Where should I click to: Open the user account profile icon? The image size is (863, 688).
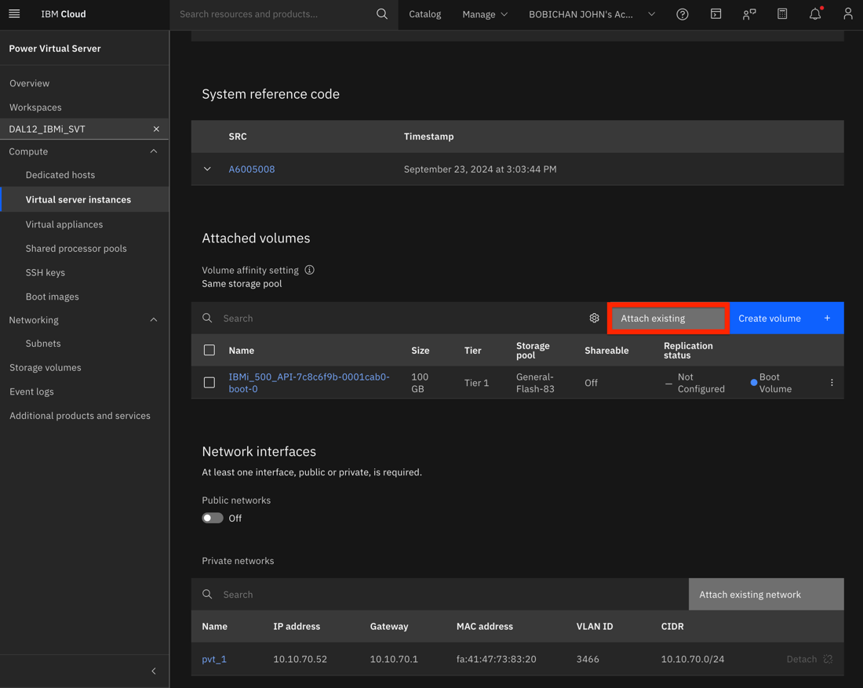pyautogui.click(x=847, y=13)
